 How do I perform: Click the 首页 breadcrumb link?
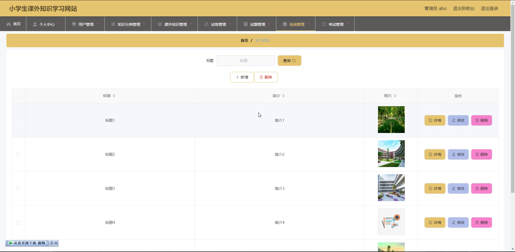pyautogui.click(x=244, y=40)
